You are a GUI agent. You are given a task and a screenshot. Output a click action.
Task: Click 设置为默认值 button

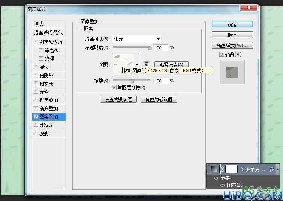pyautogui.click(x=118, y=99)
